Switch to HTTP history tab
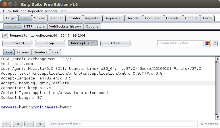220x128 pixels. pyautogui.click(x=34, y=26)
